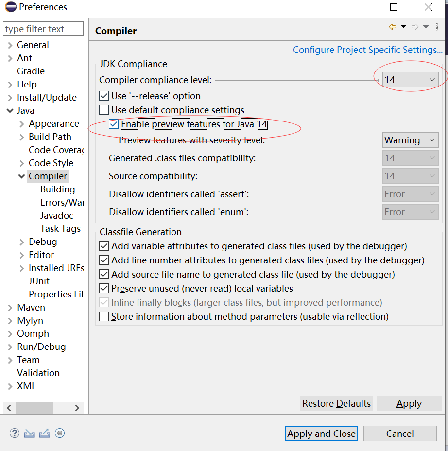Image resolution: width=448 pixels, height=451 pixels.
Task: Go back using the yellow arrow
Action: click(x=393, y=27)
